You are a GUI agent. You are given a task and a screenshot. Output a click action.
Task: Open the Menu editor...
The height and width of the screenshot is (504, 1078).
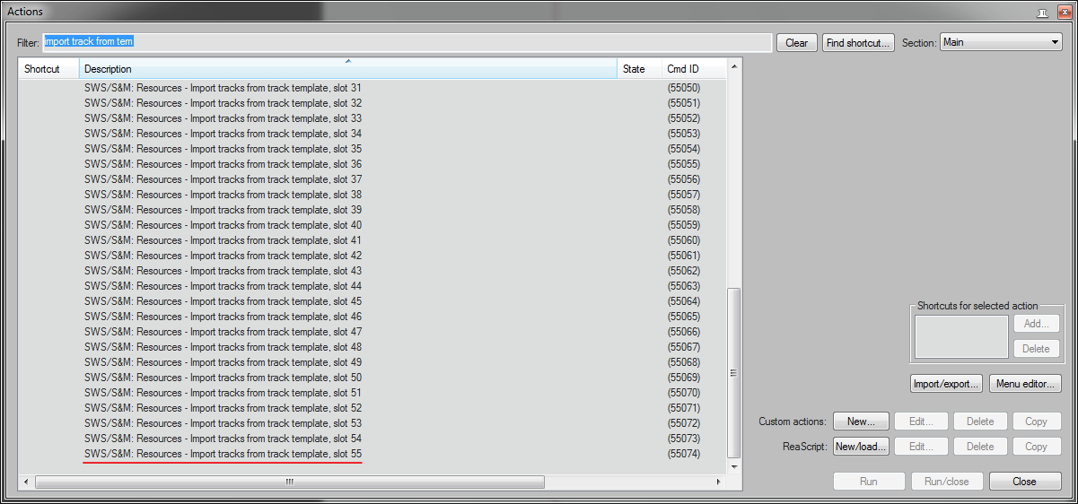[1025, 384]
